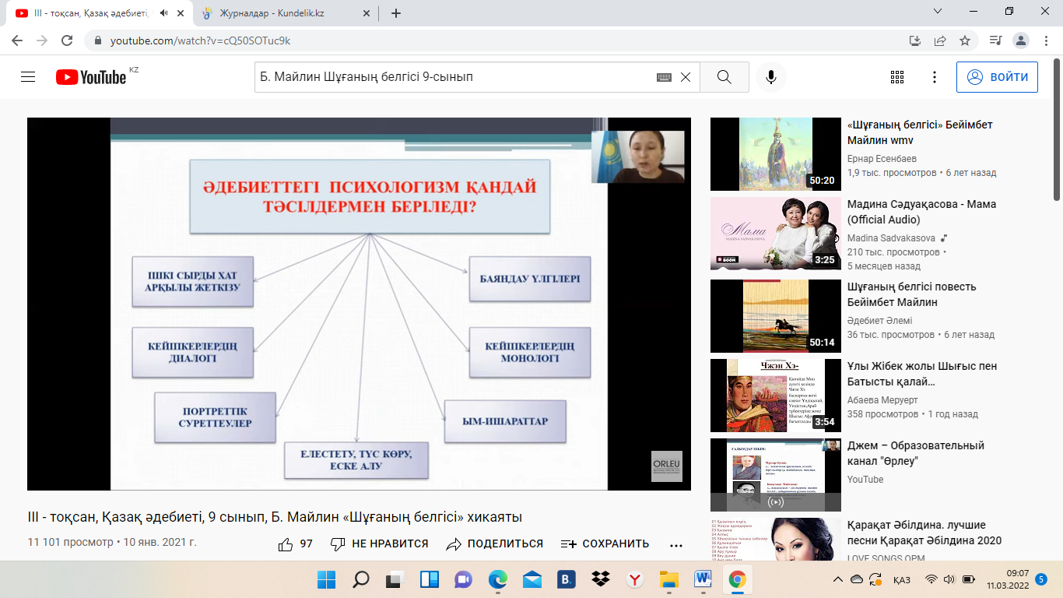The image size is (1063, 598).
Task: Open Ұлы Жібек жолы video title
Action: (922, 374)
